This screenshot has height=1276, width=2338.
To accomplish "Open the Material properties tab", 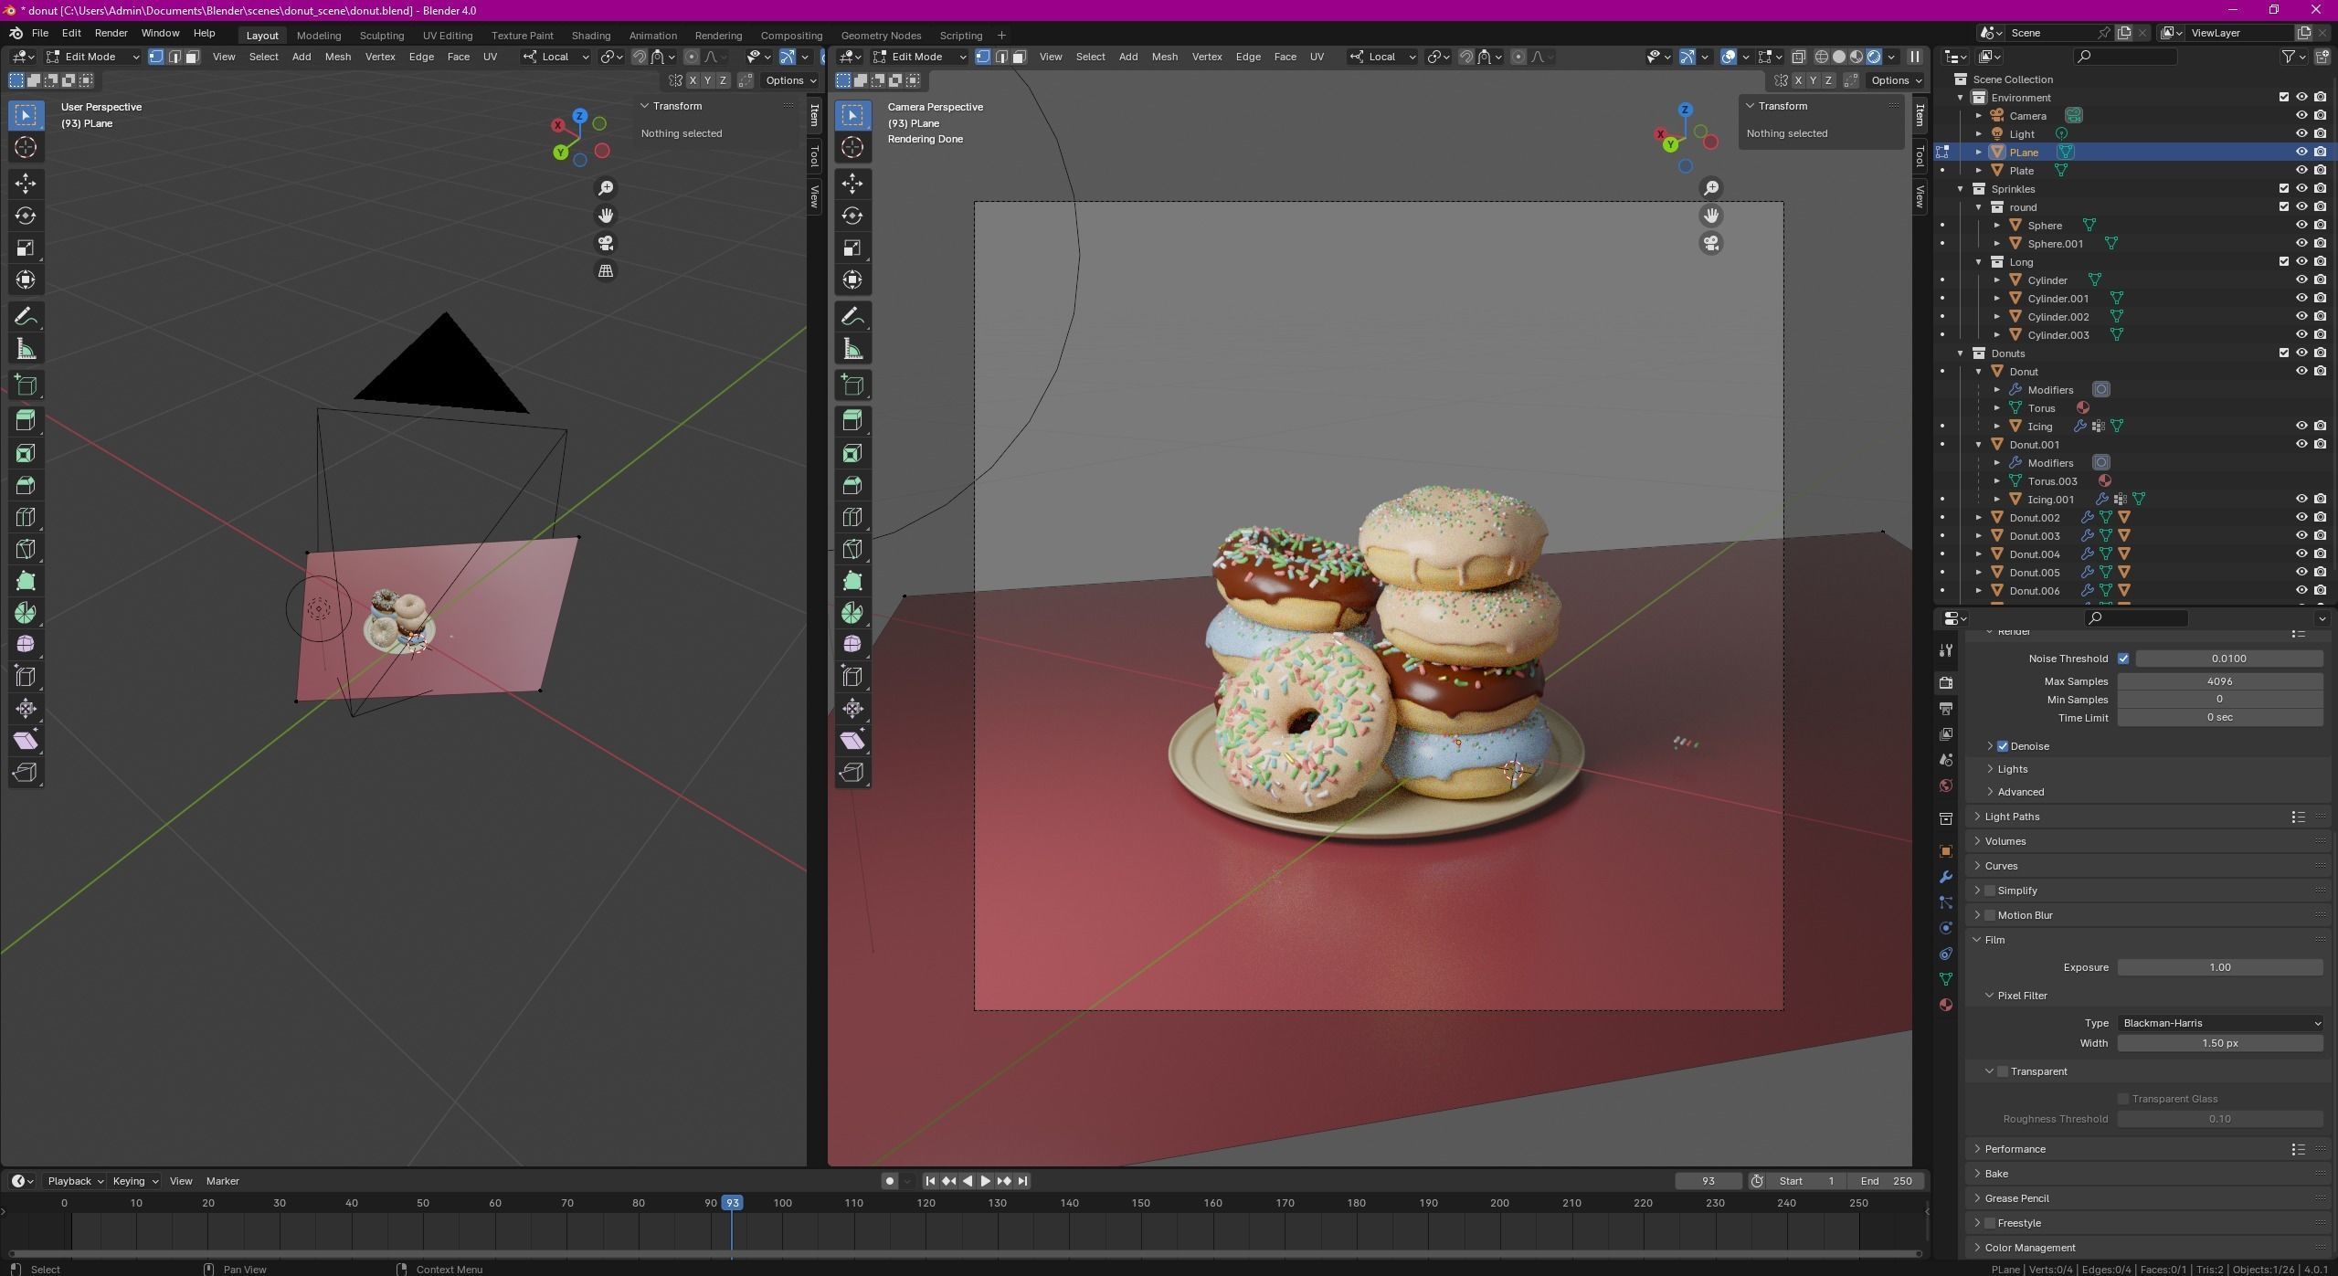I will (x=1946, y=1005).
